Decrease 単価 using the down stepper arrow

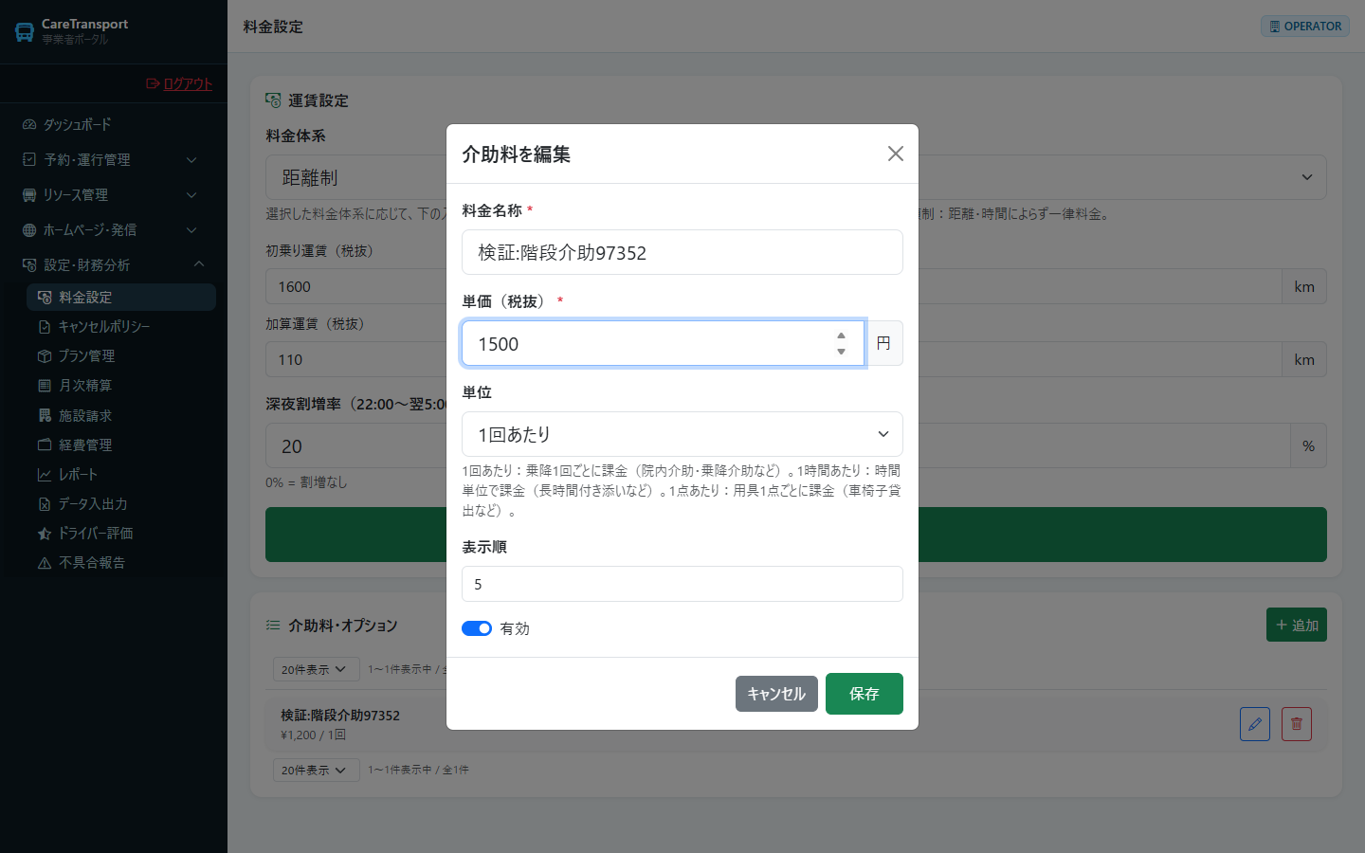click(x=841, y=351)
